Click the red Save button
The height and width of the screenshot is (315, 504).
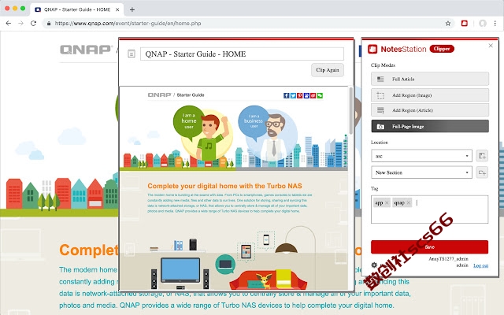[429, 246]
